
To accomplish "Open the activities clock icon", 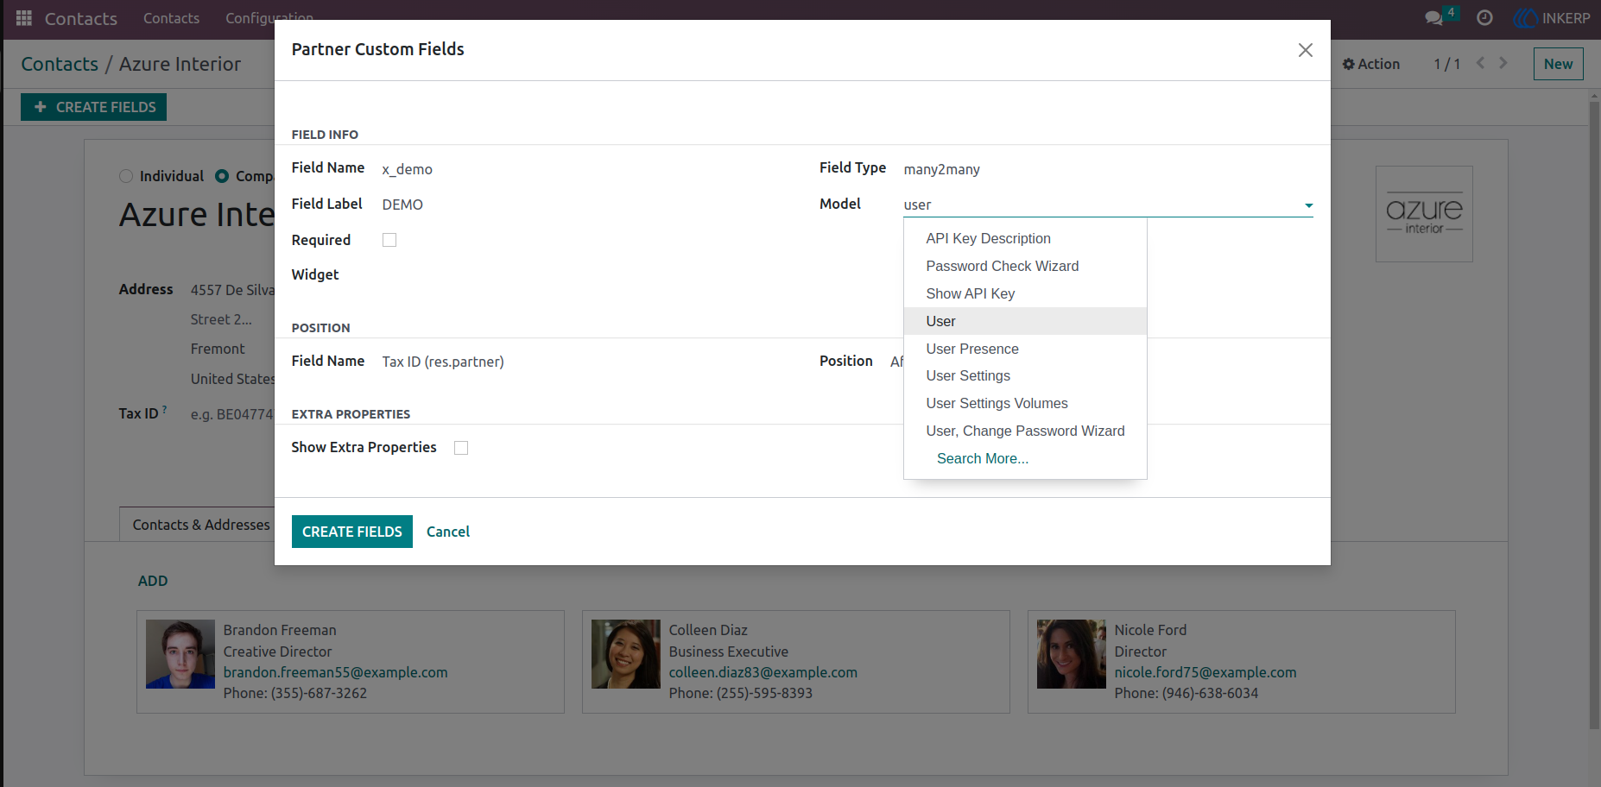I will point(1484,18).
